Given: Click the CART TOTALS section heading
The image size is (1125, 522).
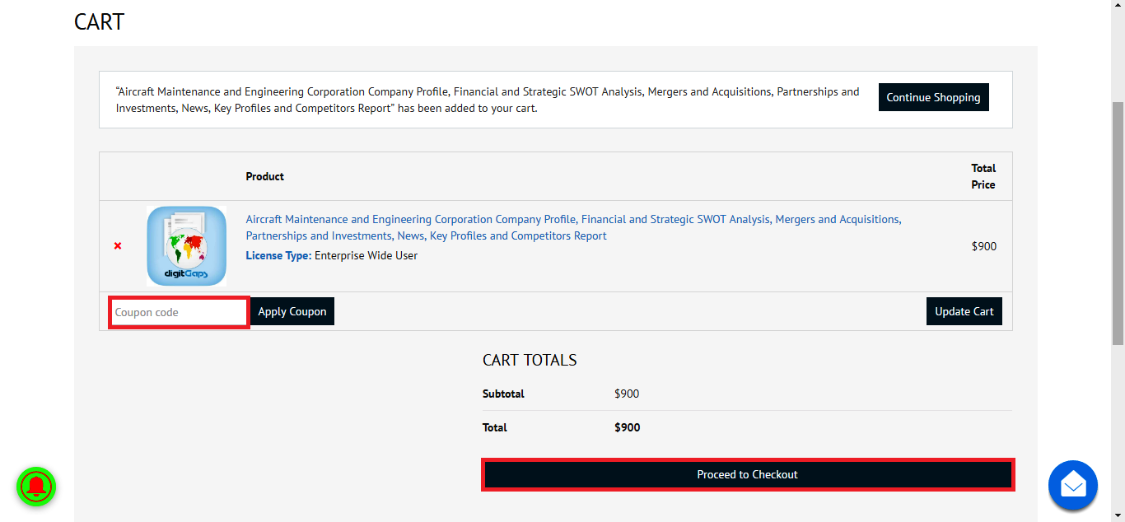Looking at the screenshot, I should click(530, 360).
